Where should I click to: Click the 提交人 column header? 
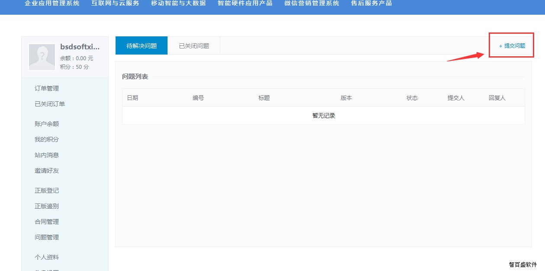[456, 98]
